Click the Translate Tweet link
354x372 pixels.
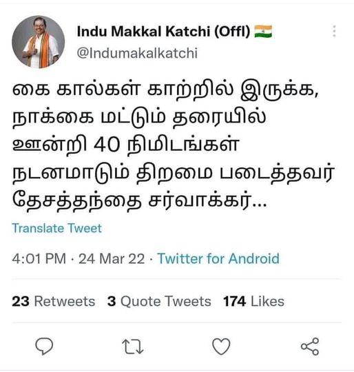[x=57, y=228]
